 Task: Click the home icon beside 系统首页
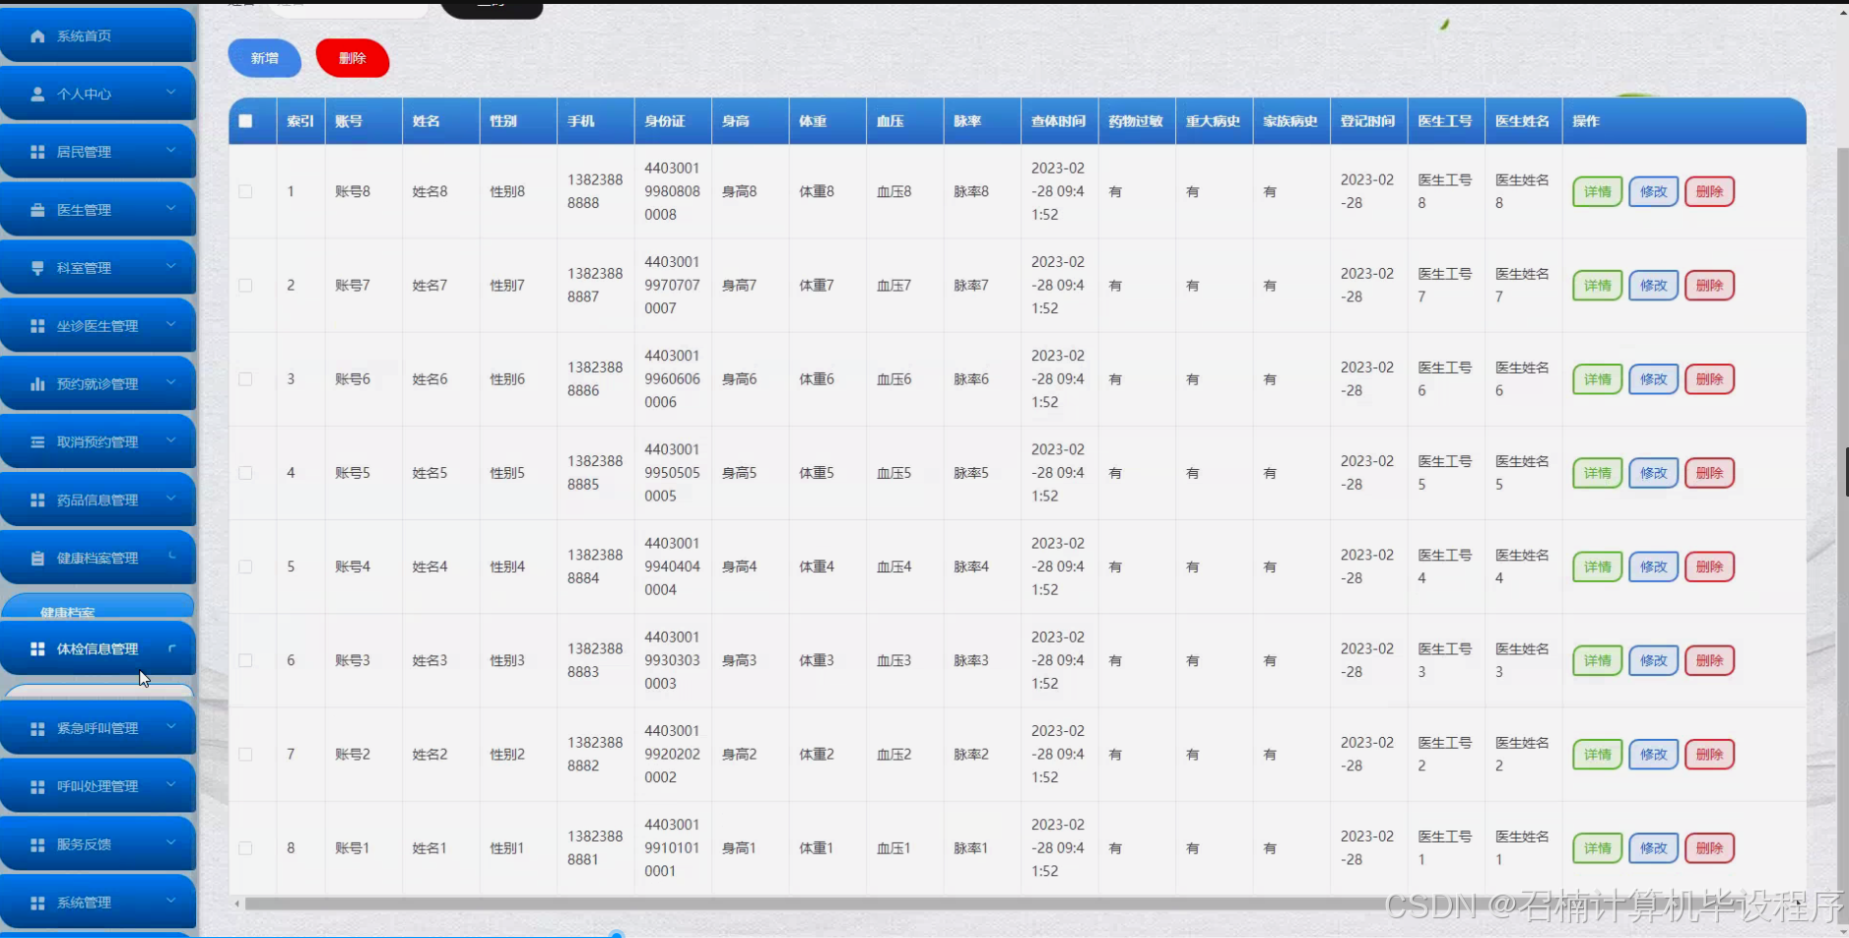[37, 36]
